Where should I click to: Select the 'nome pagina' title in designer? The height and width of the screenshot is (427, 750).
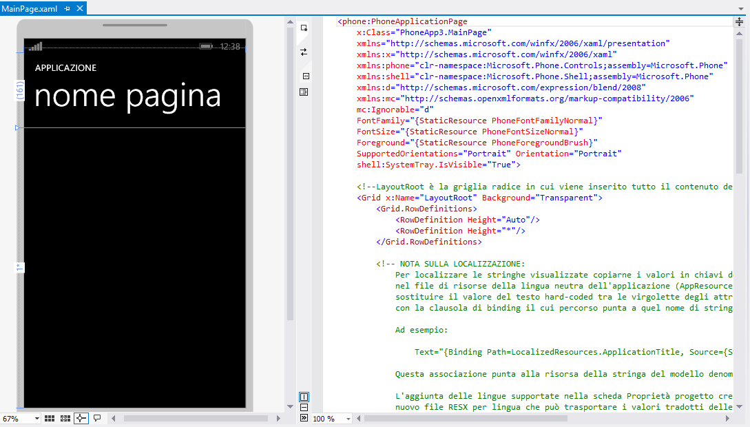(127, 96)
